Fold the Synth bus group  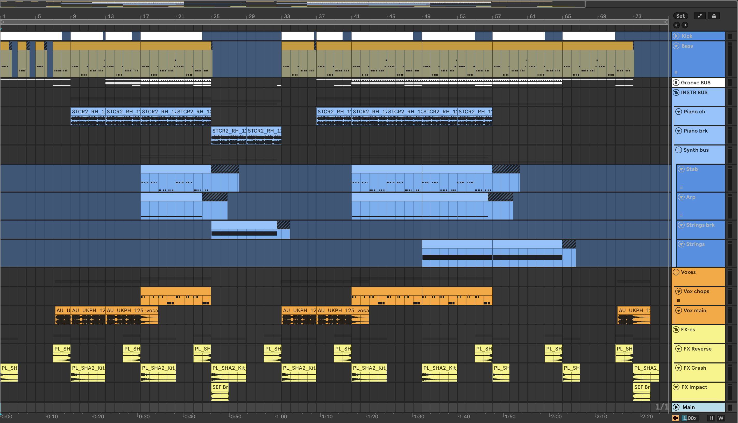coord(679,150)
